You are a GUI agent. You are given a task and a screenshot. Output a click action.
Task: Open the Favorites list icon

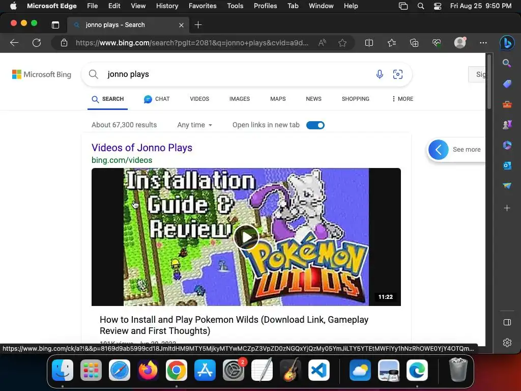(392, 43)
